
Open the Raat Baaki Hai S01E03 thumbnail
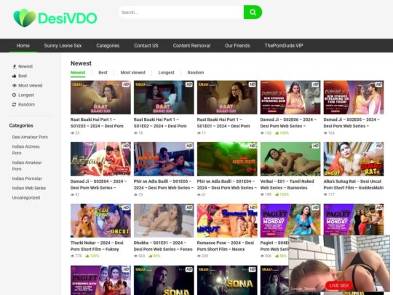pyautogui.click(x=100, y=98)
